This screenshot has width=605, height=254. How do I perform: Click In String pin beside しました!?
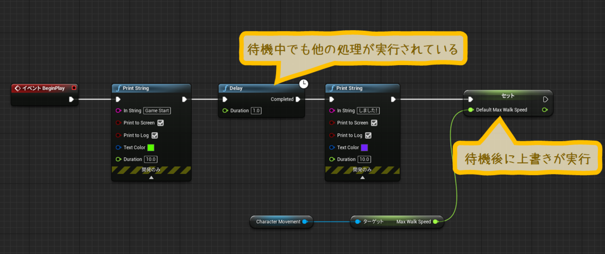pyautogui.click(x=332, y=110)
